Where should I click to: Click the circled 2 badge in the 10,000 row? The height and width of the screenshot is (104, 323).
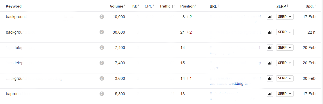click(x=101, y=17)
